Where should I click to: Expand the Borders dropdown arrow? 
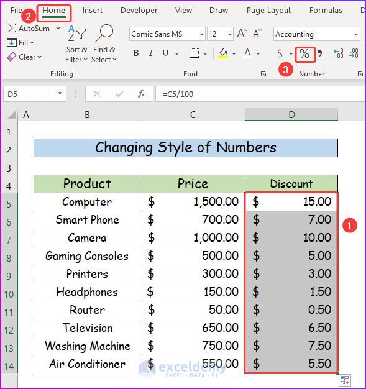point(206,53)
